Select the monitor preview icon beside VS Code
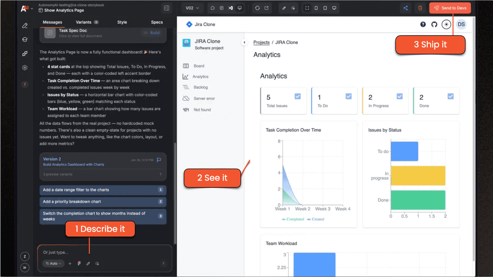Viewport: 493px width, 277px height. coord(239,8)
